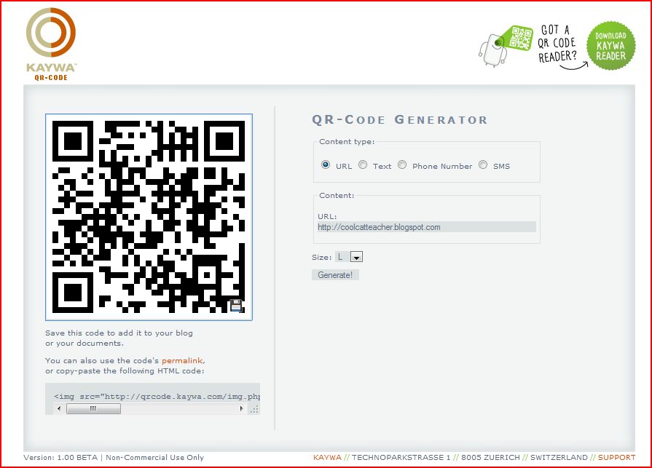Click the left arrow of HTML code scrollbar

[x=58, y=408]
